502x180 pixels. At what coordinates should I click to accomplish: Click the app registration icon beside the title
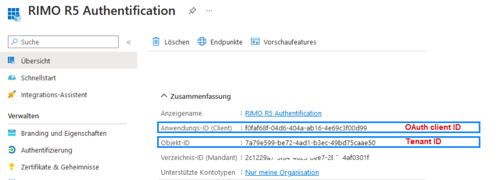14,14
